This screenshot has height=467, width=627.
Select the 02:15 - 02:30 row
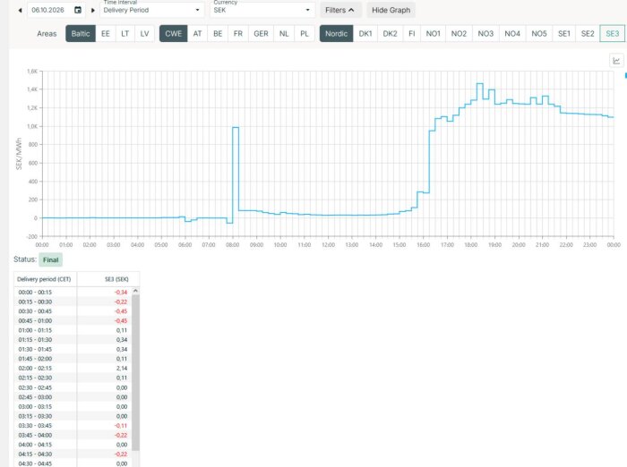[73, 378]
